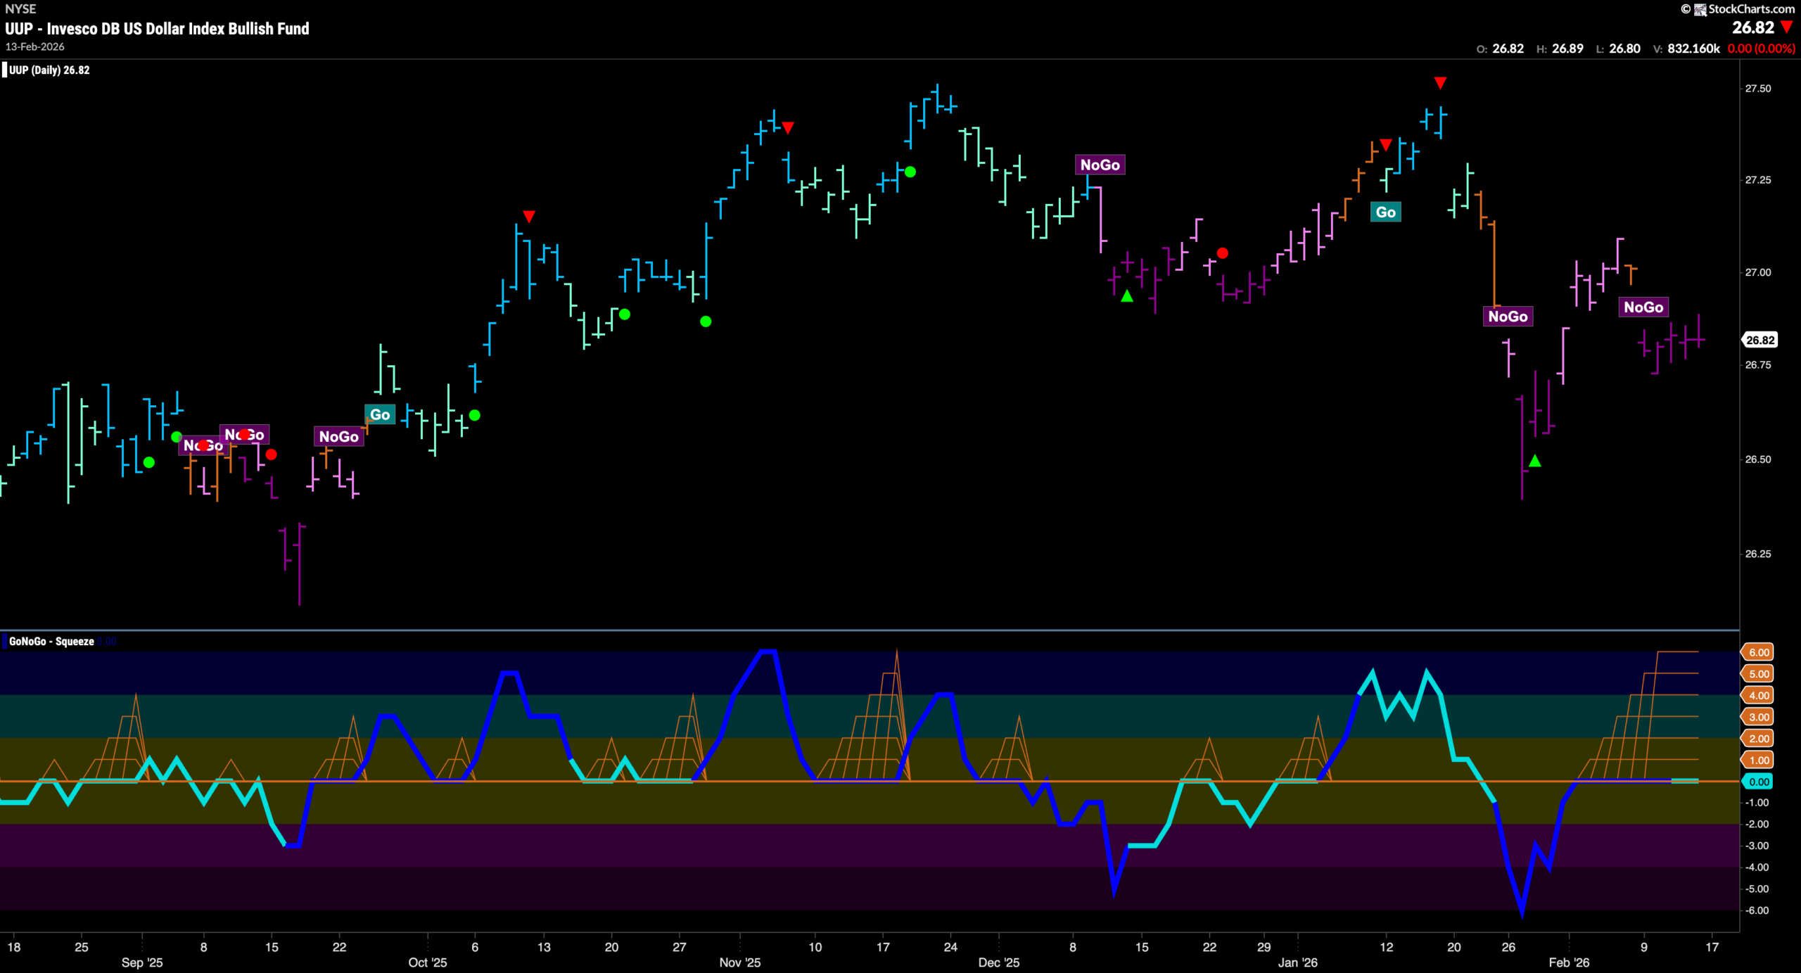Click green circle marker near November 17

click(x=910, y=172)
